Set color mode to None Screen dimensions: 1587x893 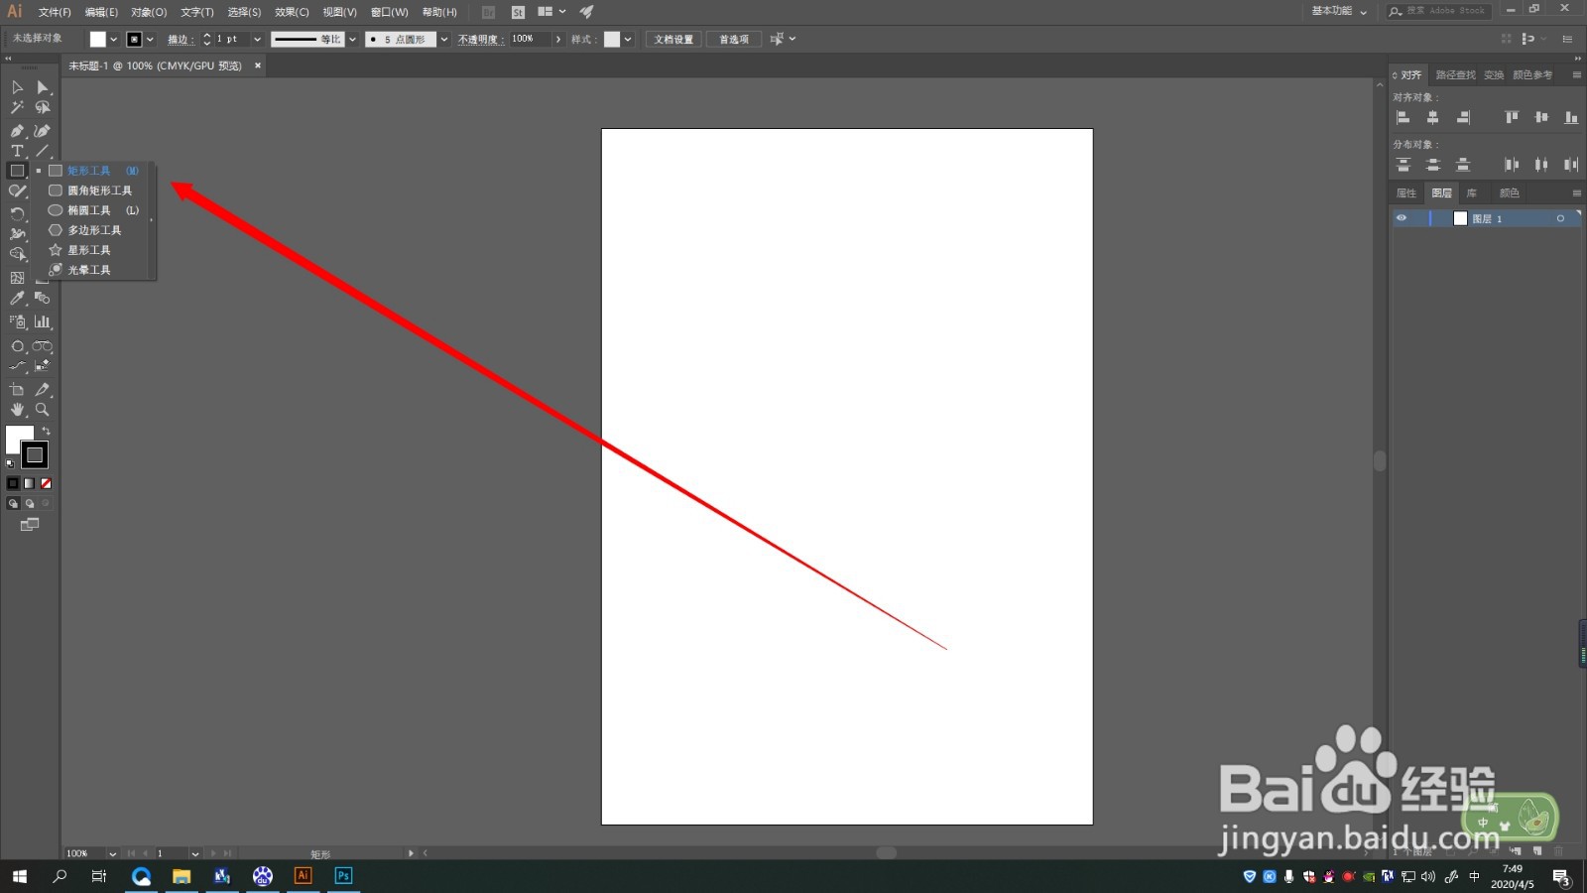tap(46, 483)
